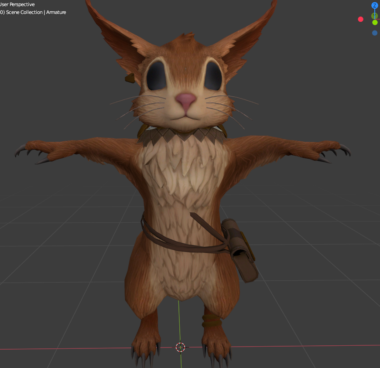Click the black eye above the ear tag
380x368 pixels.
[156, 76]
